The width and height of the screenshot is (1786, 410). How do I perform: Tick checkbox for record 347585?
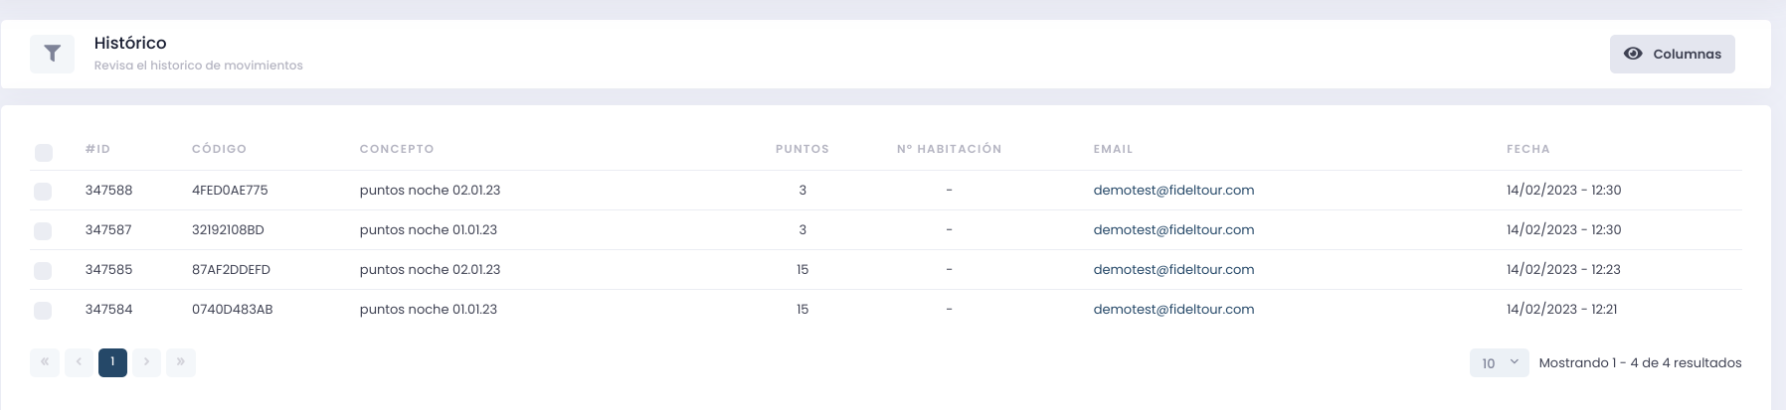43,270
